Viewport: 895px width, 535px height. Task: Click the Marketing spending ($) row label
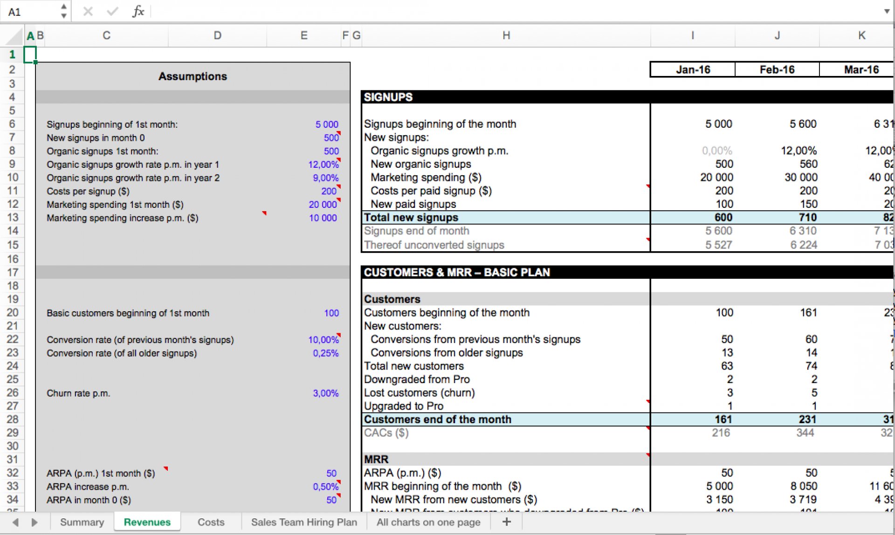pos(426,178)
